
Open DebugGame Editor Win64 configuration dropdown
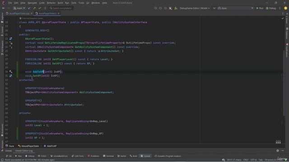[195, 8]
